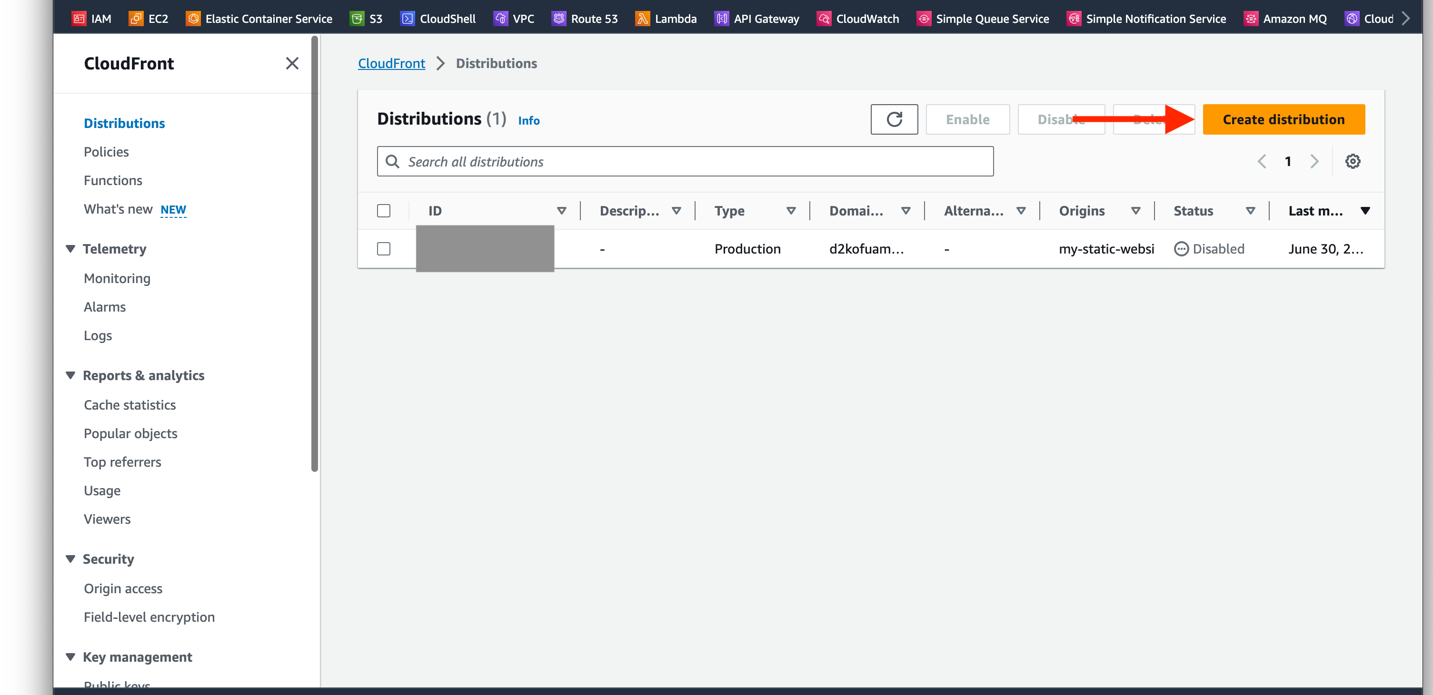Click the Disabled status cell
Image resolution: width=1433 pixels, height=695 pixels.
tap(1209, 248)
